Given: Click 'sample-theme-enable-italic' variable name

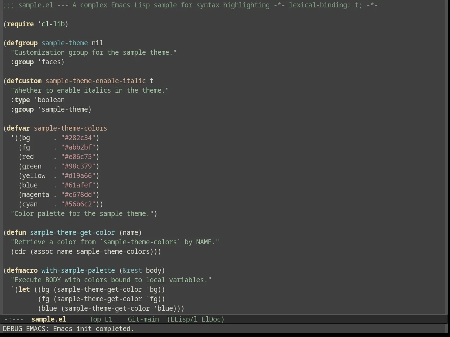Looking at the screenshot, I should click(96, 81).
